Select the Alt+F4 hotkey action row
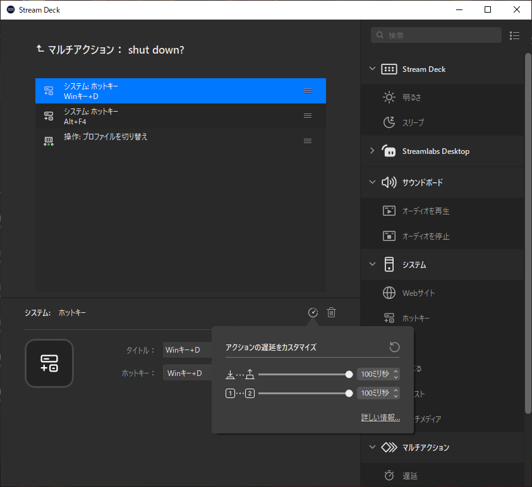 coord(180,116)
